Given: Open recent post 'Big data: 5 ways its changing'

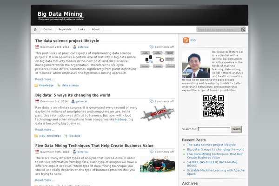Looking at the screenshot, I should (x=215, y=149).
